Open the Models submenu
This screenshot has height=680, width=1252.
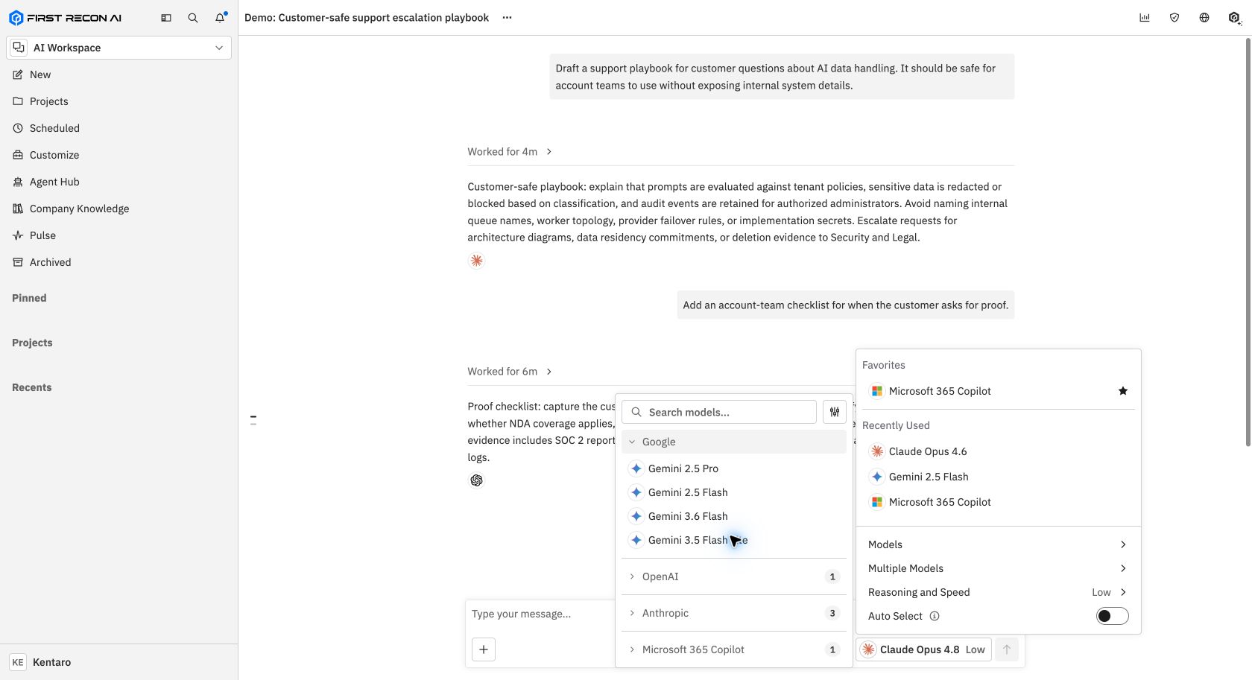[998, 544]
